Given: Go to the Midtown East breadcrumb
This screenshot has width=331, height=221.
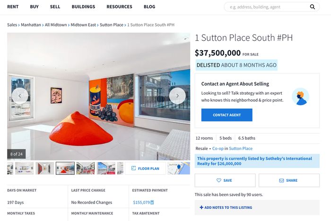Looking at the screenshot, I should (83, 25).
